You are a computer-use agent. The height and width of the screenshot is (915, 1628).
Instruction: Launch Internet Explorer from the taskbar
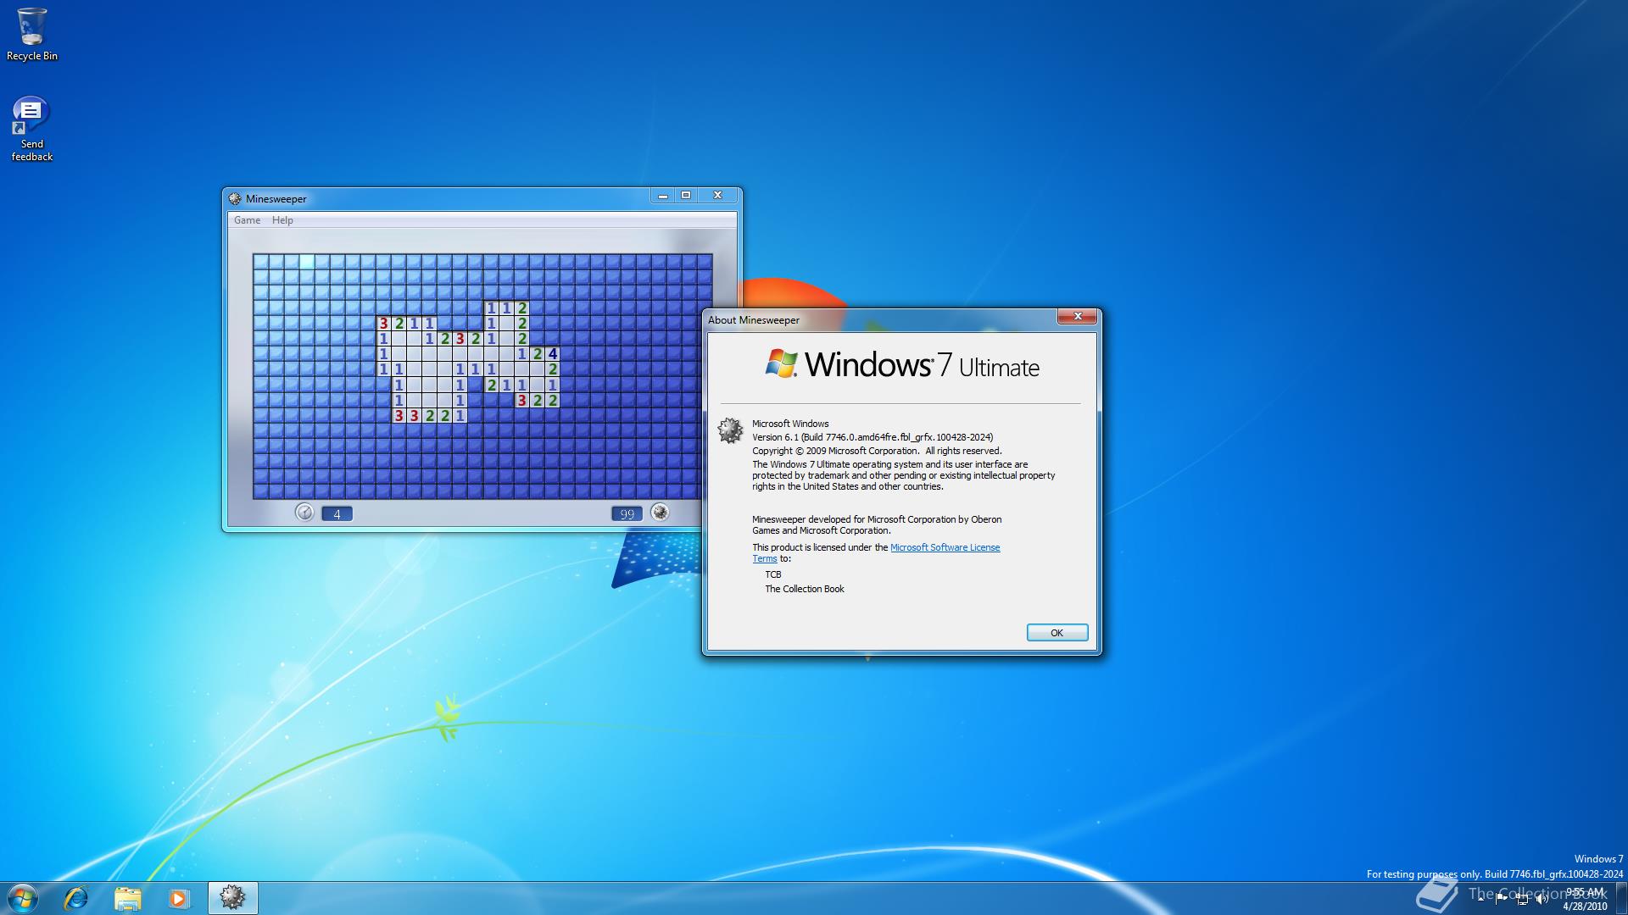click(x=76, y=898)
